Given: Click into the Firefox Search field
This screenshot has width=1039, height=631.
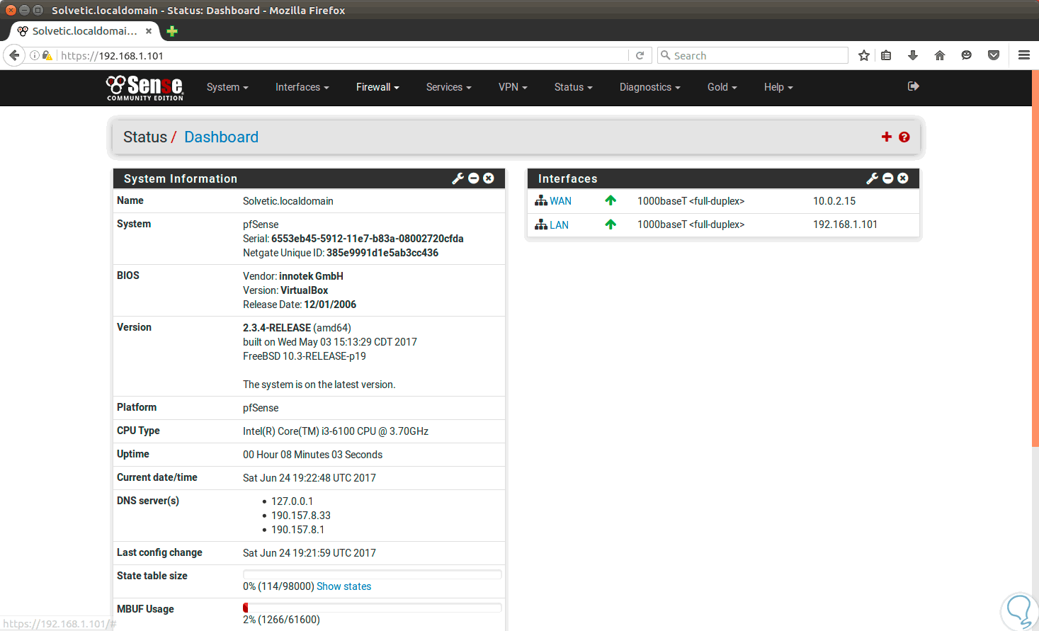Looking at the screenshot, I should tap(758, 55).
